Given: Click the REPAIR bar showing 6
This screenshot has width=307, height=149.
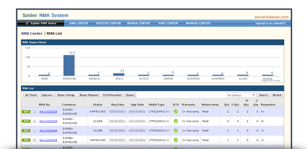Looking at the screenshot, I should [168, 75].
